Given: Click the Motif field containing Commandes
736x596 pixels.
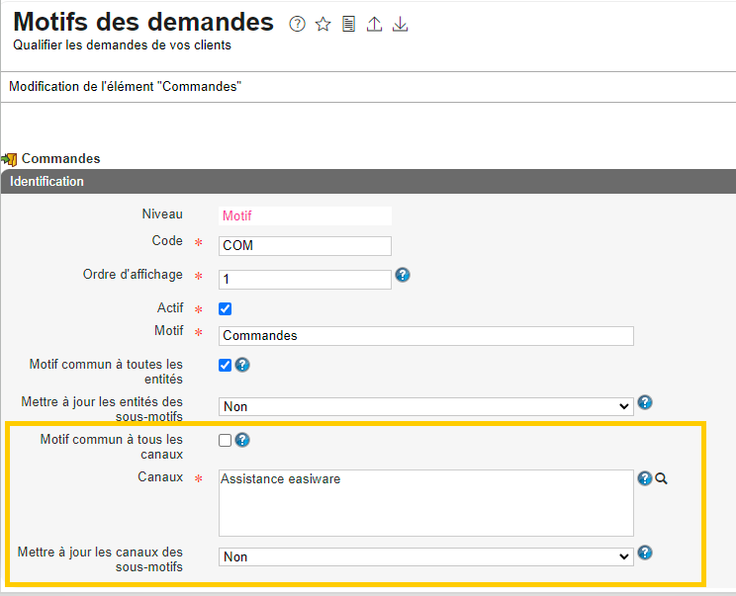Looking at the screenshot, I should pos(425,336).
